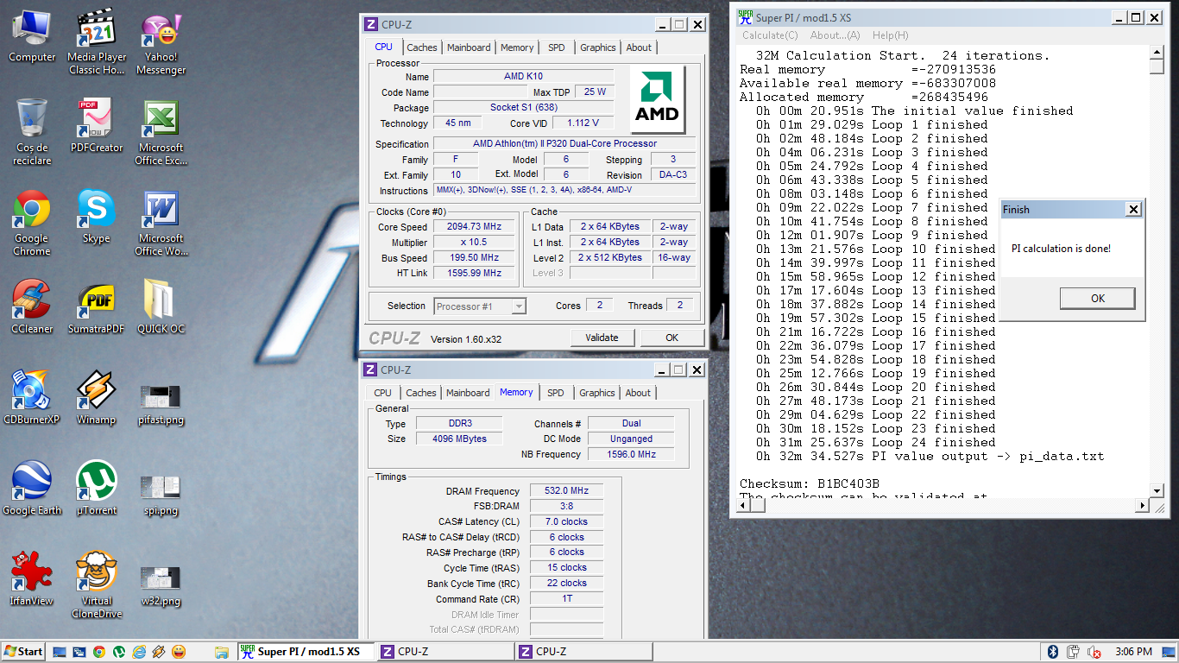This screenshot has height=663, width=1179.
Task: Open the Start menu
Action: [23, 652]
